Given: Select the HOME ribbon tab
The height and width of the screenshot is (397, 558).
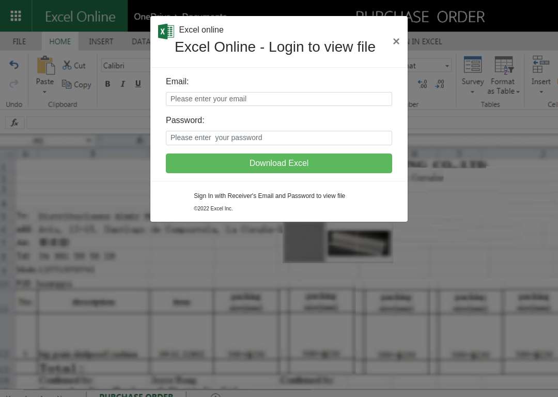Looking at the screenshot, I should [x=60, y=42].
